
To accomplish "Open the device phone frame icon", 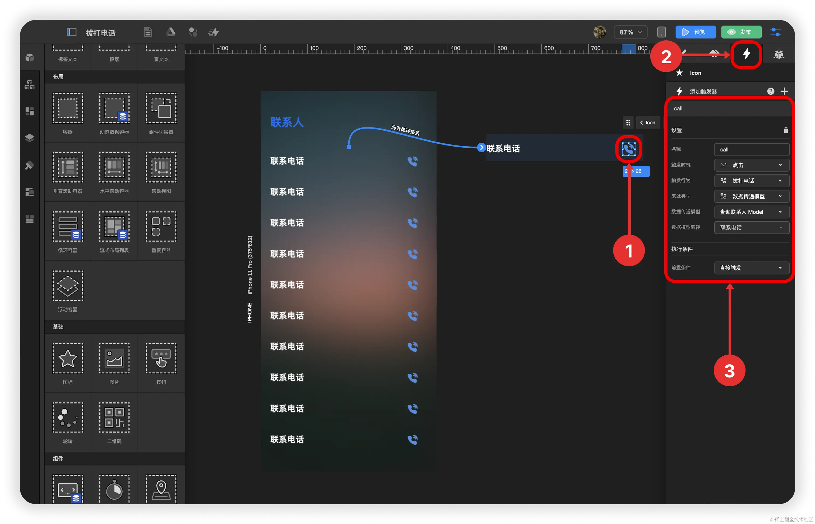I will point(661,32).
